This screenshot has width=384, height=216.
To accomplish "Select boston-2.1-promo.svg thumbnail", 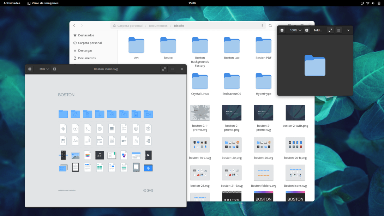I will 200,113.
